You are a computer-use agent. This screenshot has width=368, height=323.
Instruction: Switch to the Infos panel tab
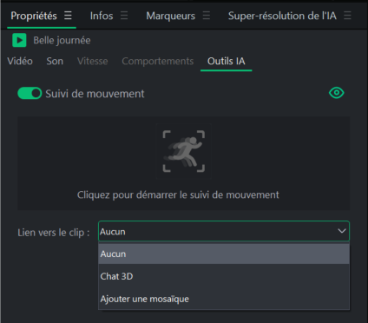[x=102, y=16]
